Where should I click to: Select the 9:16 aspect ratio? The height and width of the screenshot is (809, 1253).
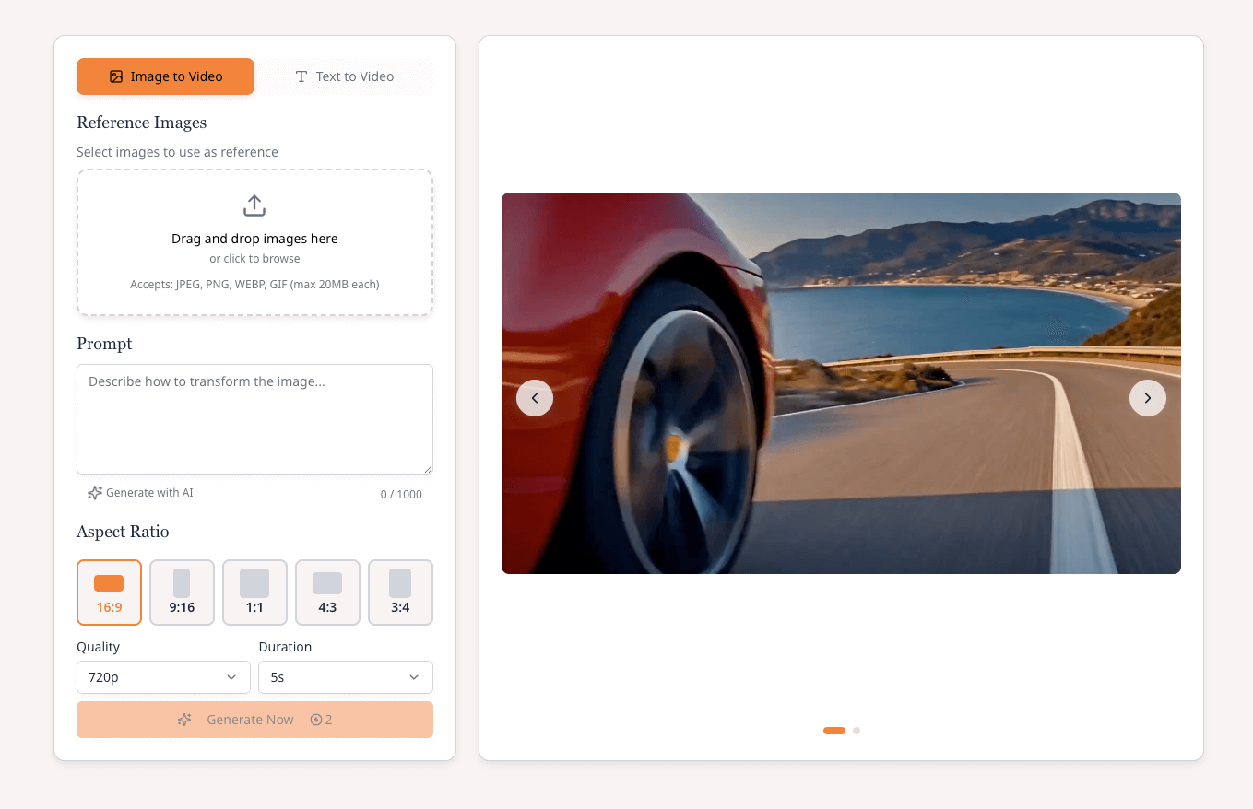[x=182, y=592]
